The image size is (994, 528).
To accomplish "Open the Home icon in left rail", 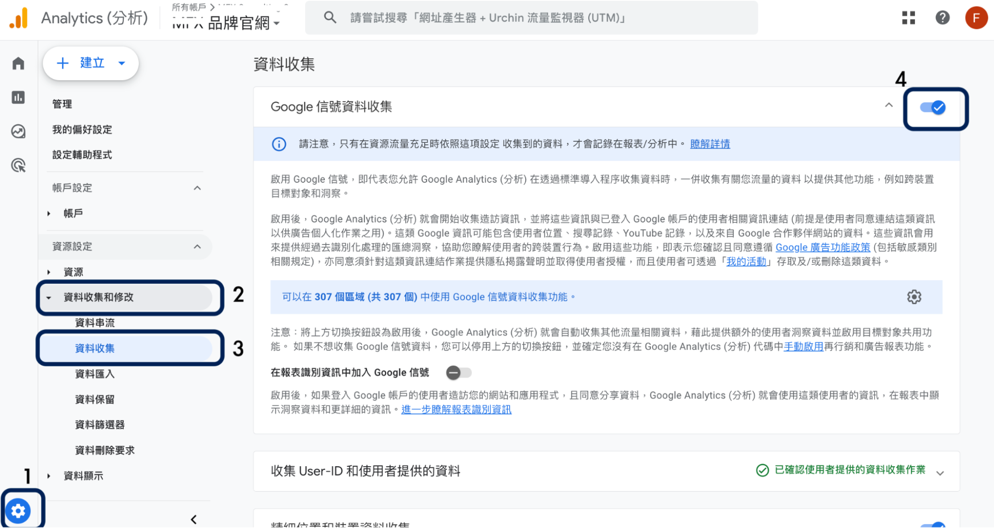I will (x=18, y=63).
